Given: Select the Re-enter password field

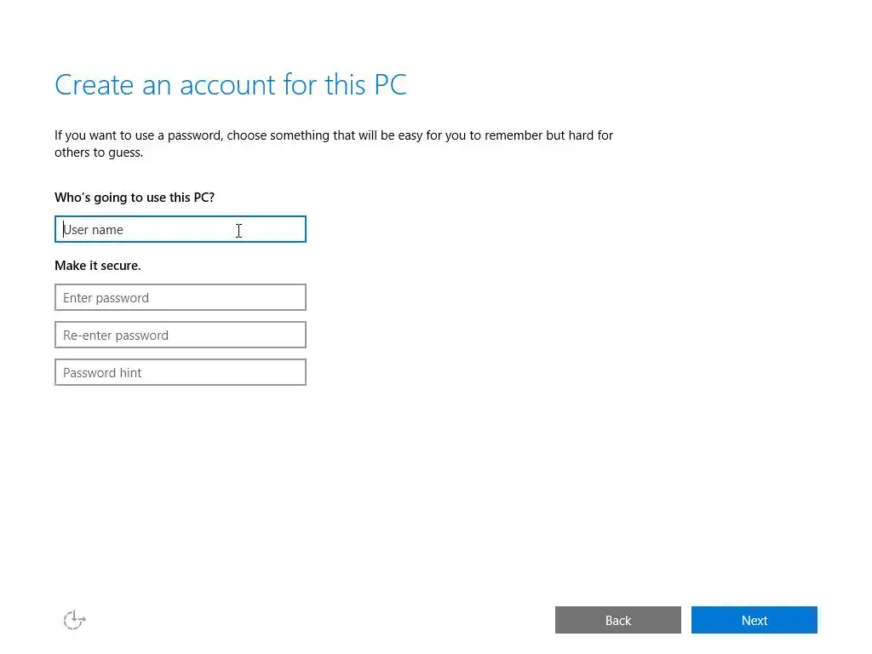Looking at the screenshot, I should 181,335.
